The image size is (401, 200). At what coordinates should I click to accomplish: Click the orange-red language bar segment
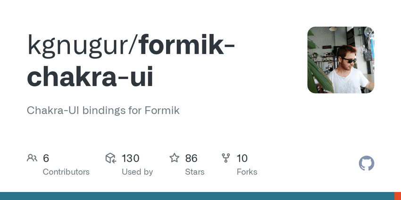point(397,196)
